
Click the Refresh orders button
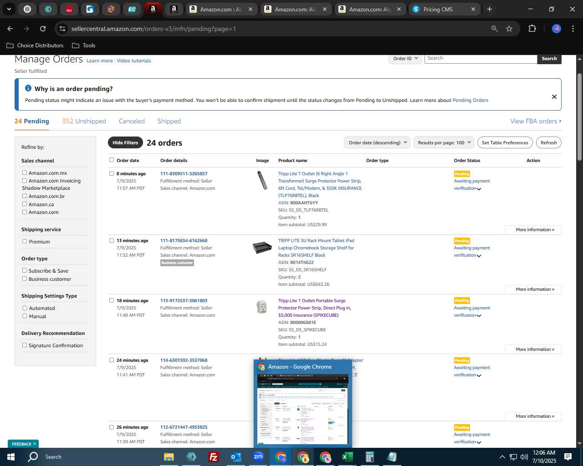(x=548, y=142)
